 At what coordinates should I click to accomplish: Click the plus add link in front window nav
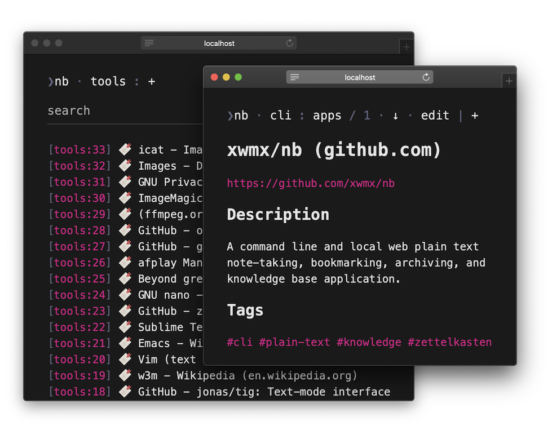point(475,116)
